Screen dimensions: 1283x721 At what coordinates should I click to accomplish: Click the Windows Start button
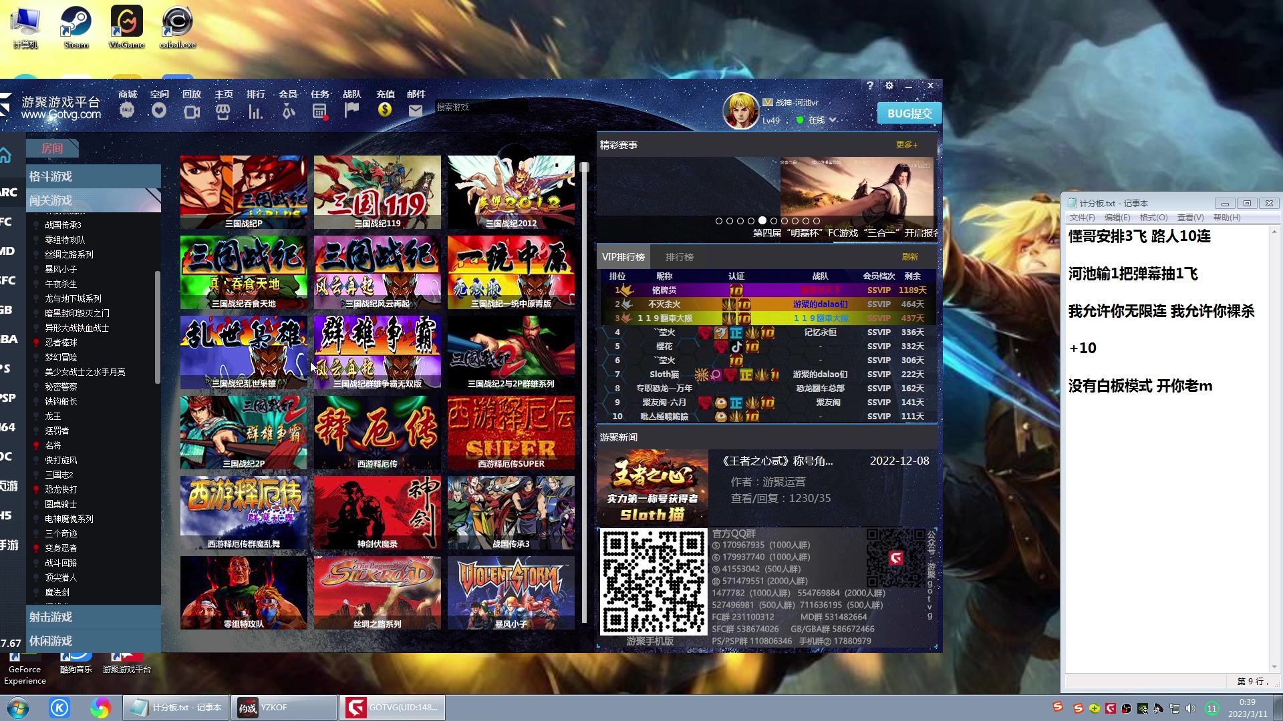(18, 708)
